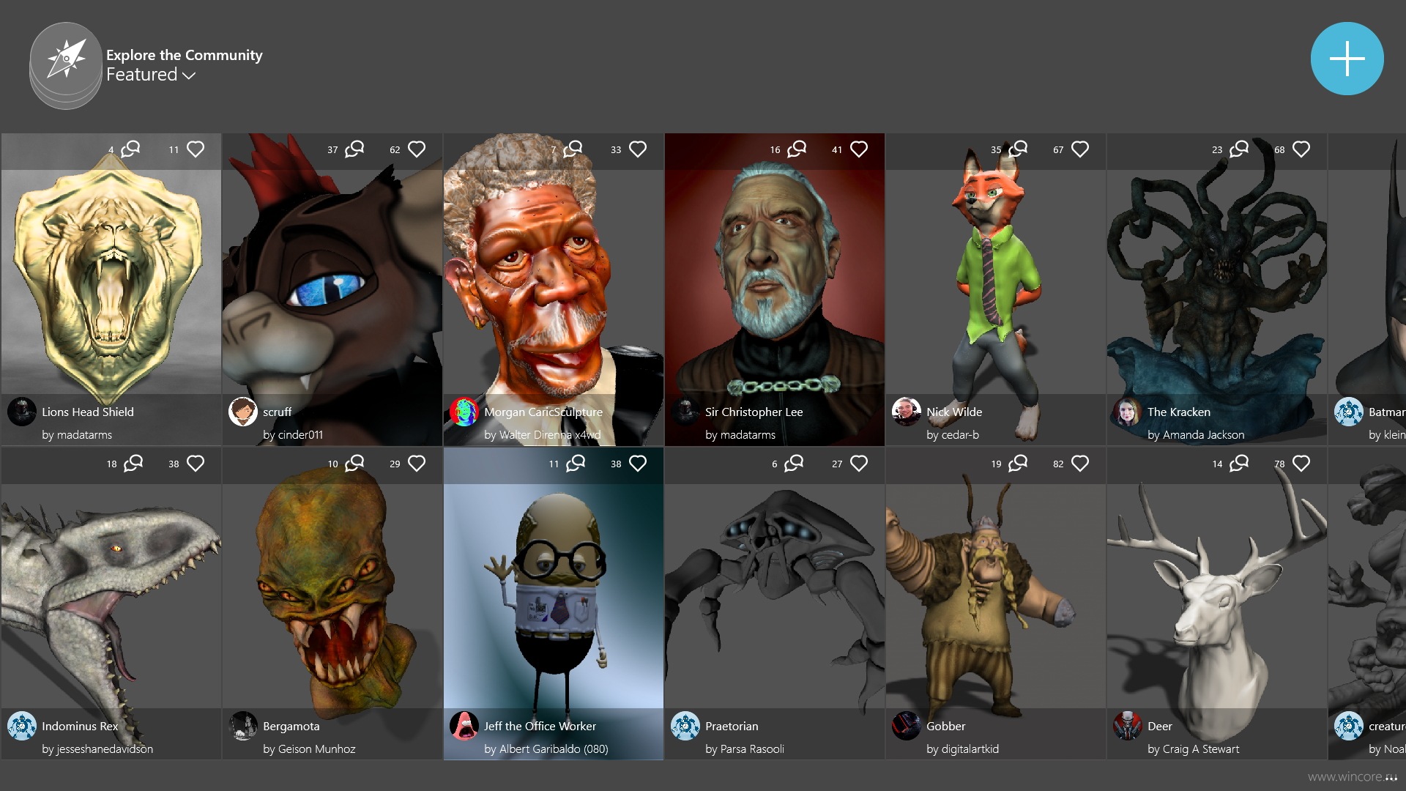Click author link 'by Amanda Jackson'
The width and height of the screenshot is (1406, 791).
point(1196,435)
